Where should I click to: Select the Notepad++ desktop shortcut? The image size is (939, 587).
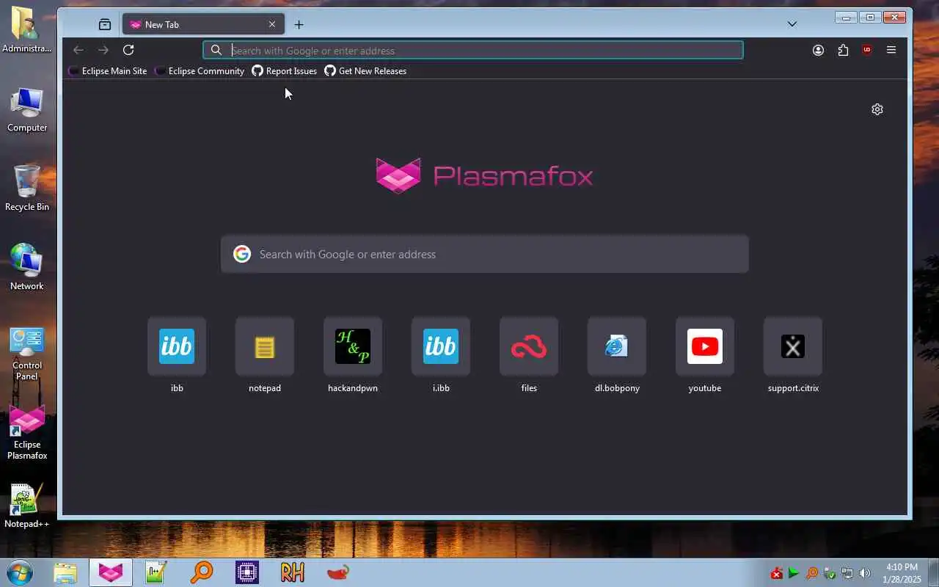(27, 506)
